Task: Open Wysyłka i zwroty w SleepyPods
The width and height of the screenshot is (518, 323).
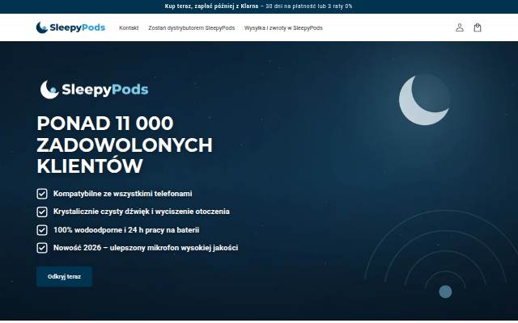Action: [x=283, y=28]
